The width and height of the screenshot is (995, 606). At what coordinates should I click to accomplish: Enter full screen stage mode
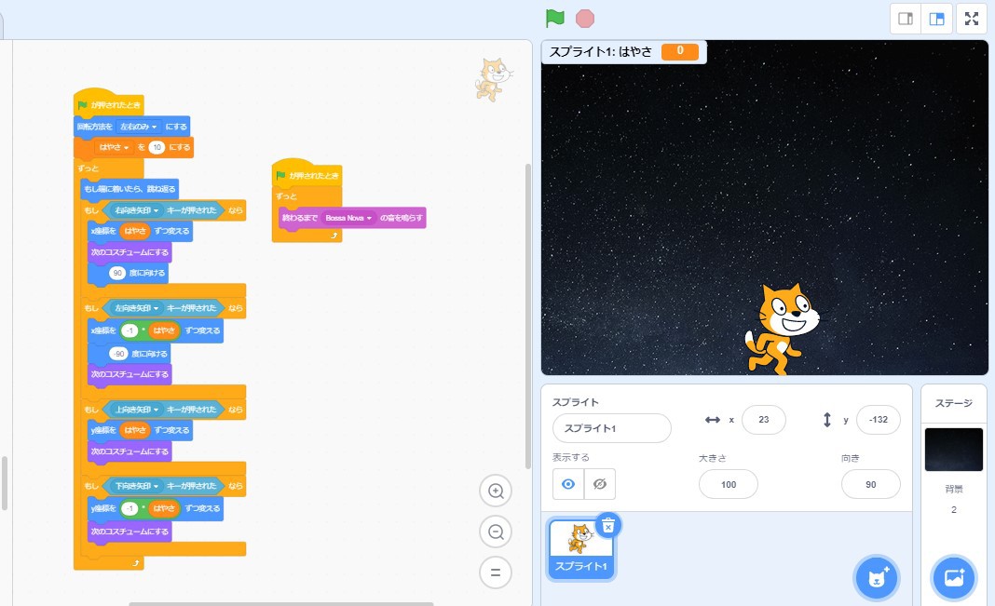(972, 19)
